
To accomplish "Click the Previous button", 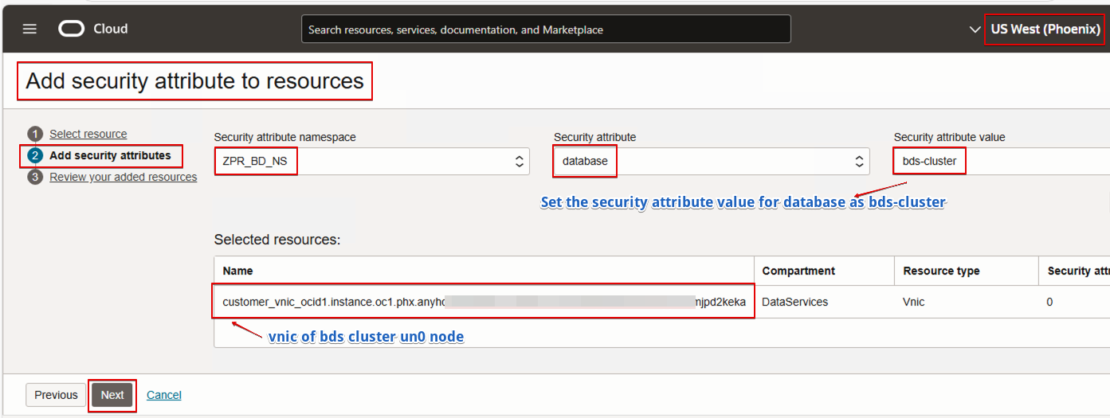I will click(56, 395).
